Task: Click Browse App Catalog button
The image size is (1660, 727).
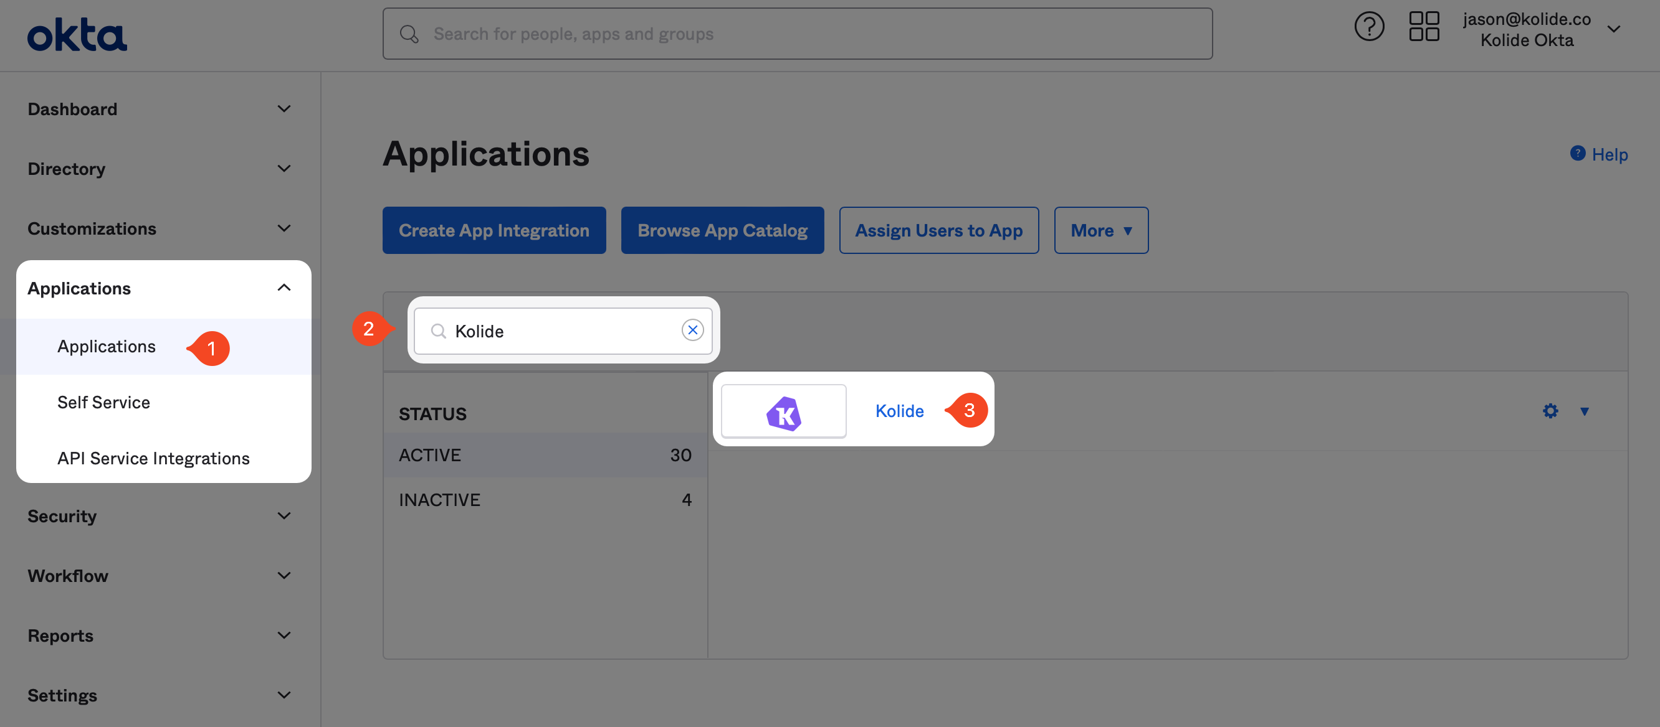Action: [x=722, y=230]
